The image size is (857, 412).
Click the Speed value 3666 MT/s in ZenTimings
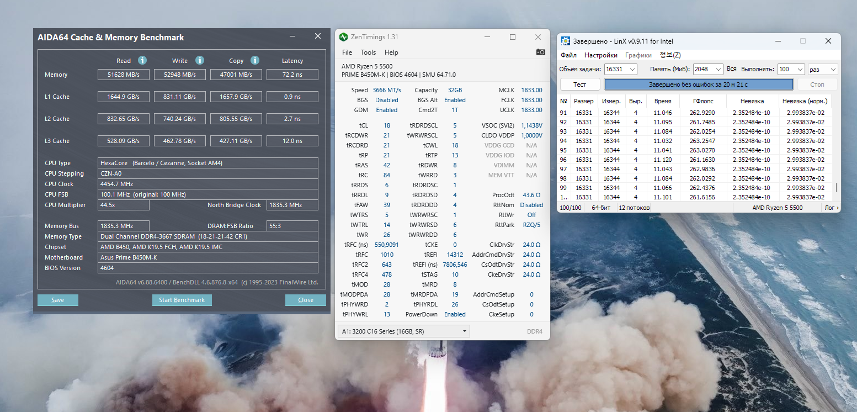pos(387,90)
